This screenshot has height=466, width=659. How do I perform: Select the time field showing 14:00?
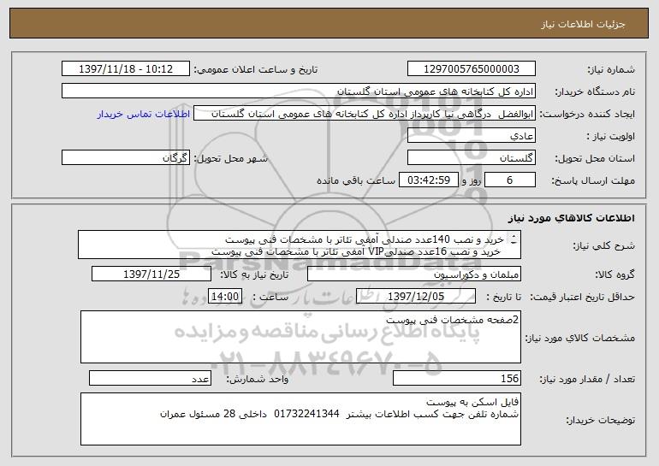pos(225,297)
